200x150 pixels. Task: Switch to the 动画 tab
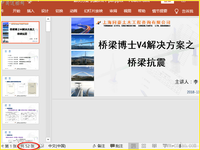[x=73, y=11]
